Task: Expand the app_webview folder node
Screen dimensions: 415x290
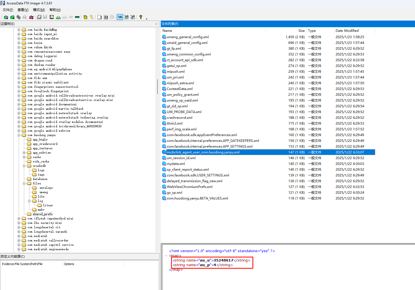Action: (x=24, y=153)
